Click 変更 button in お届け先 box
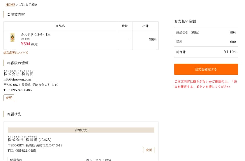This screenshot has height=161, width=245. click(149, 150)
